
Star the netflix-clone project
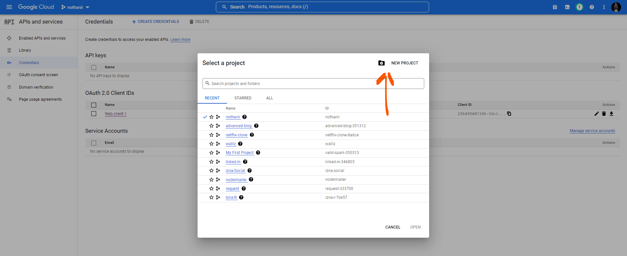tap(211, 135)
